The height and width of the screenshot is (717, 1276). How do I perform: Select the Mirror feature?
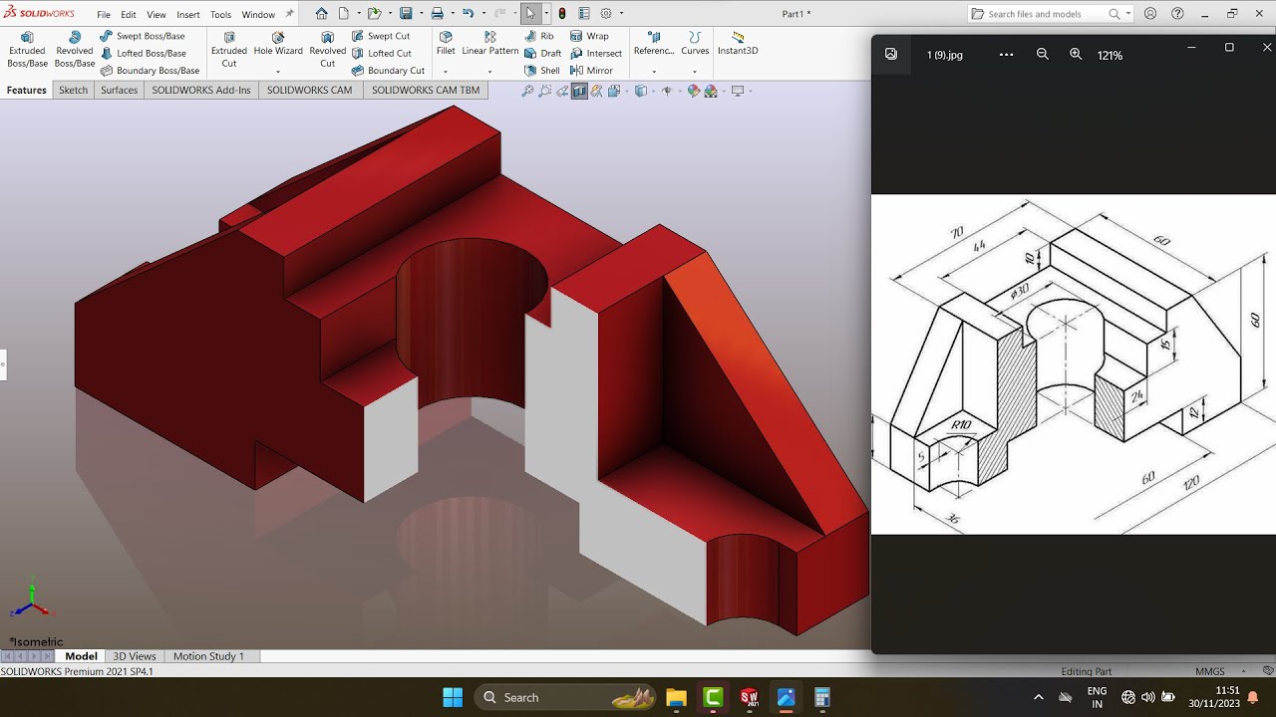591,71
